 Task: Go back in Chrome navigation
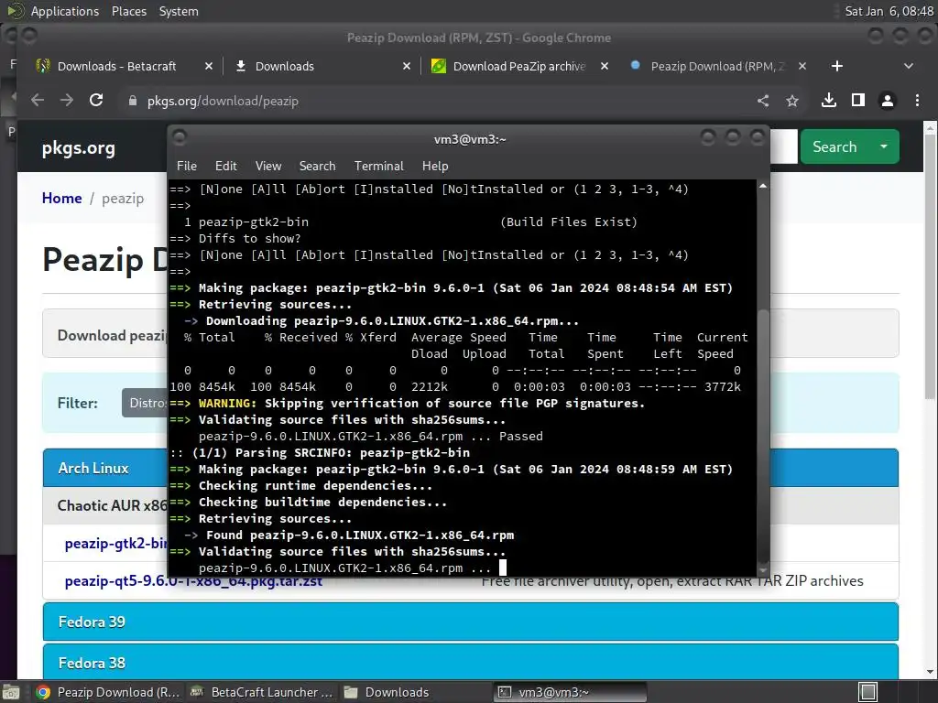click(37, 101)
